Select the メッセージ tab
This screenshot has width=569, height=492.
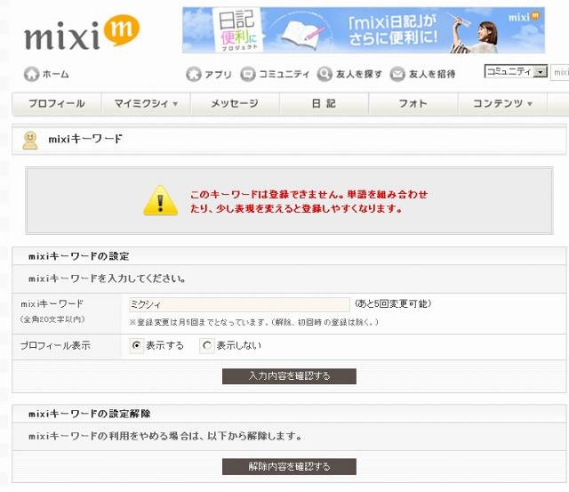pos(235,104)
